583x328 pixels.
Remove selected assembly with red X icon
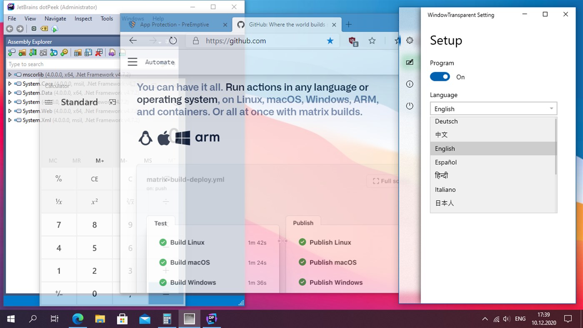[100, 52]
